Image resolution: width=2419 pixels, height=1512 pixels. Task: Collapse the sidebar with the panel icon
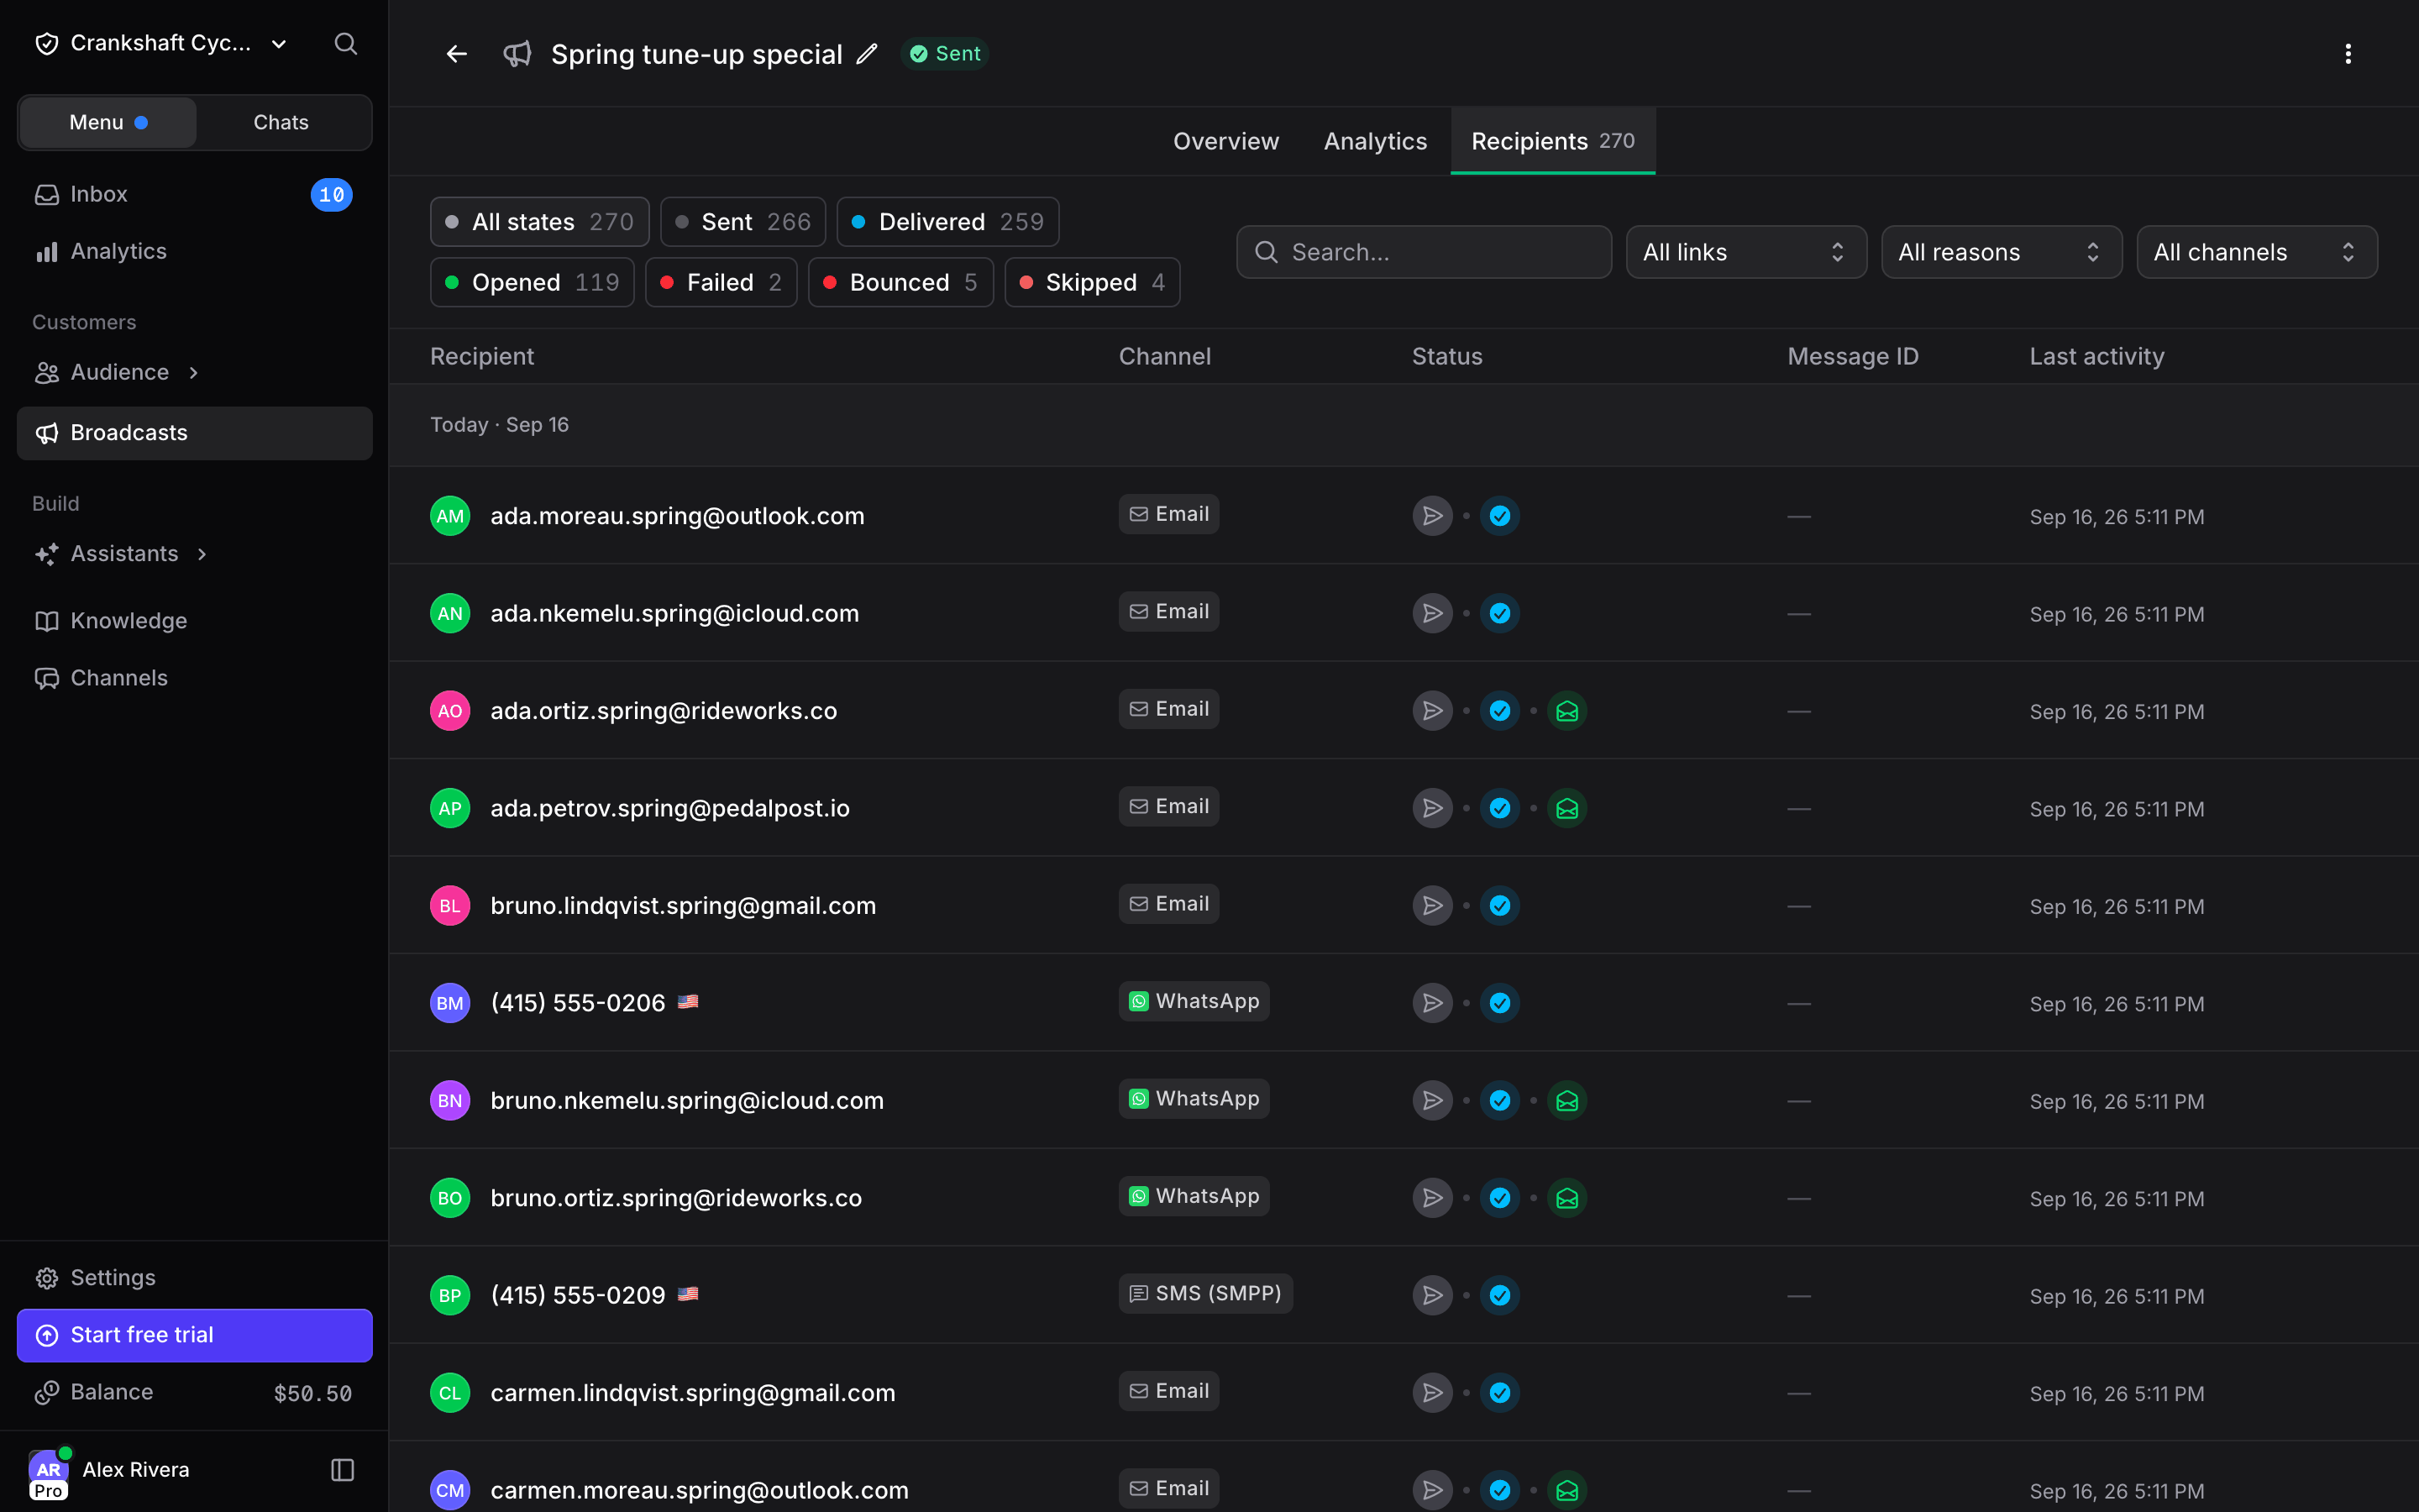[x=343, y=1470]
